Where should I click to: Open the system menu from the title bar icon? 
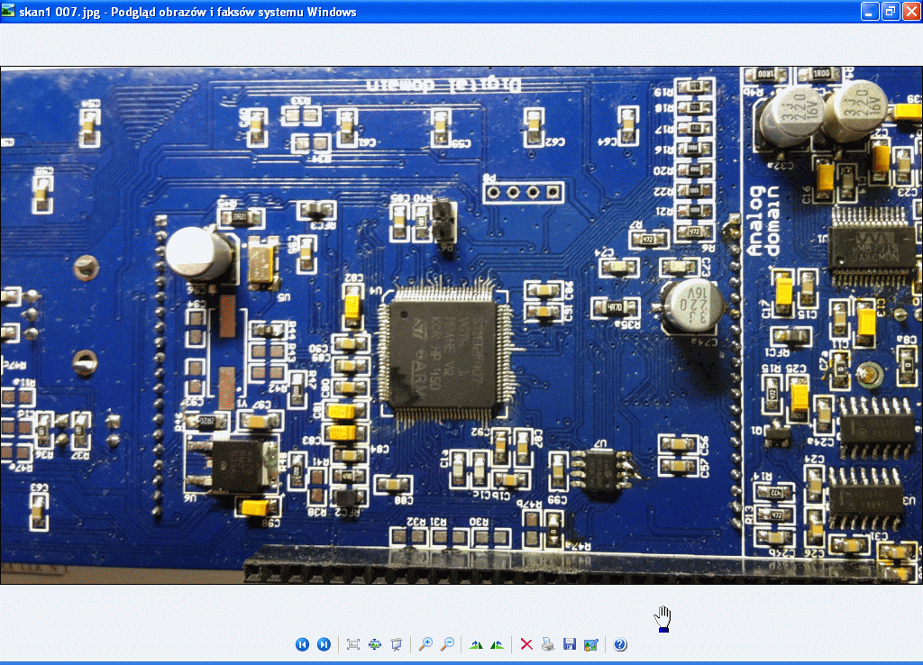pyautogui.click(x=9, y=11)
